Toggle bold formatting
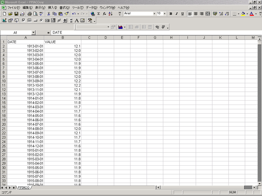Viewport: 262px width, 196px height. (171, 14)
